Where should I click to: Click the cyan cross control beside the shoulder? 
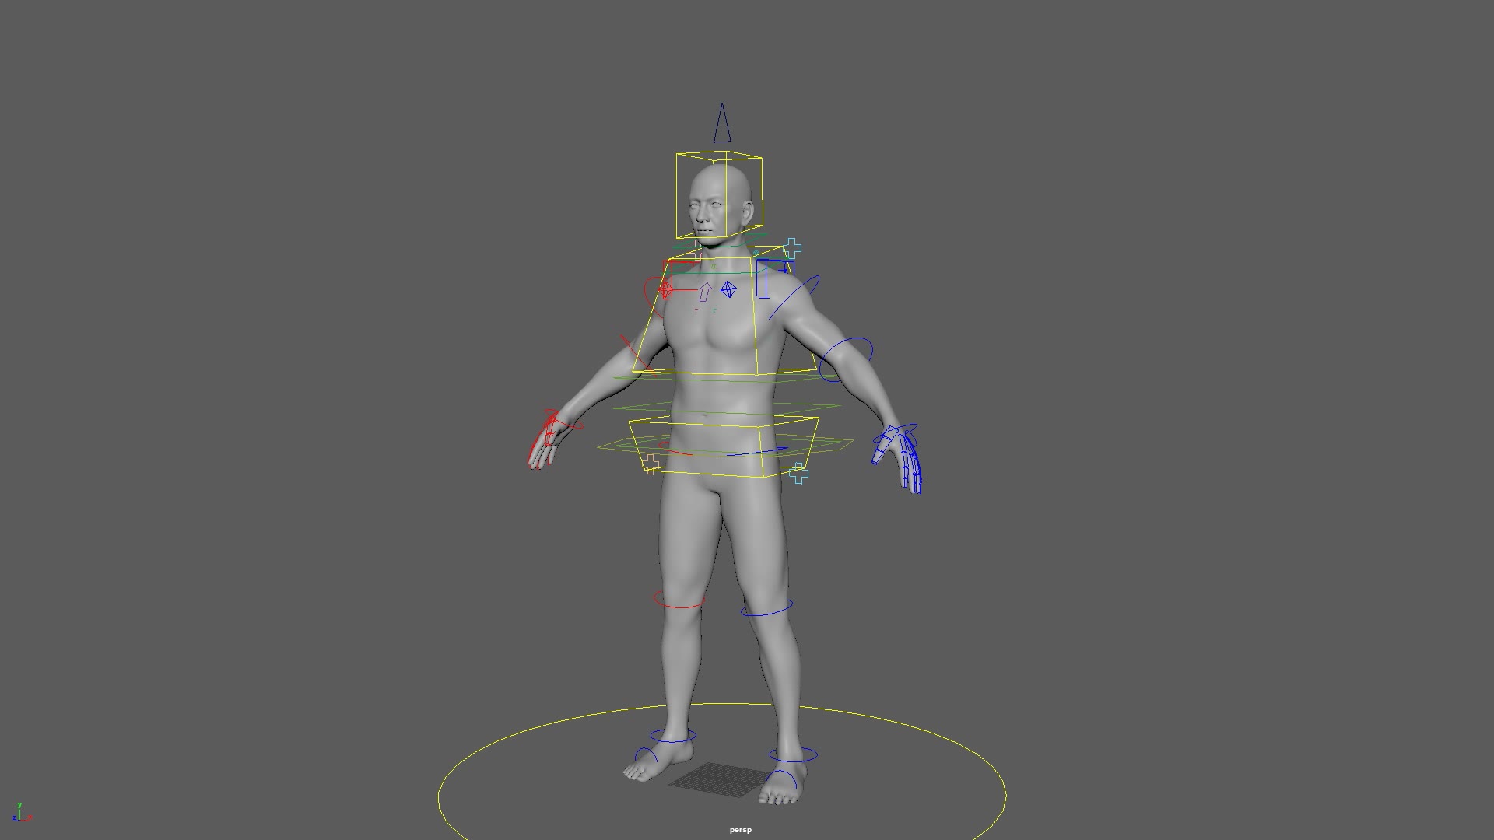point(792,249)
